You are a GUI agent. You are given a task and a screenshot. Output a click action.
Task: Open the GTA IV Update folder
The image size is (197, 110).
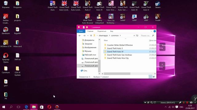[x=17, y=71]
